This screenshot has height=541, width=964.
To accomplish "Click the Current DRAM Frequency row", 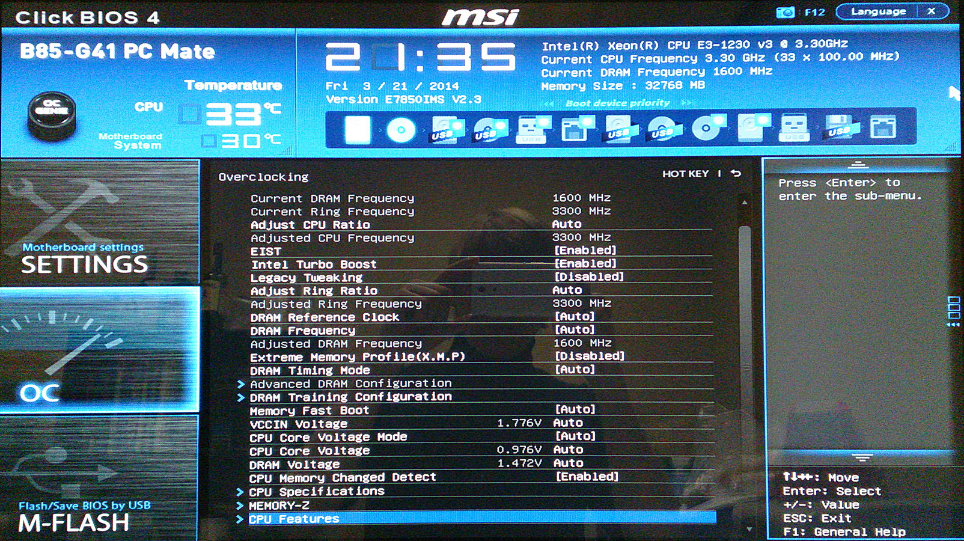I will pyautogui.click(x=481, y=198).
